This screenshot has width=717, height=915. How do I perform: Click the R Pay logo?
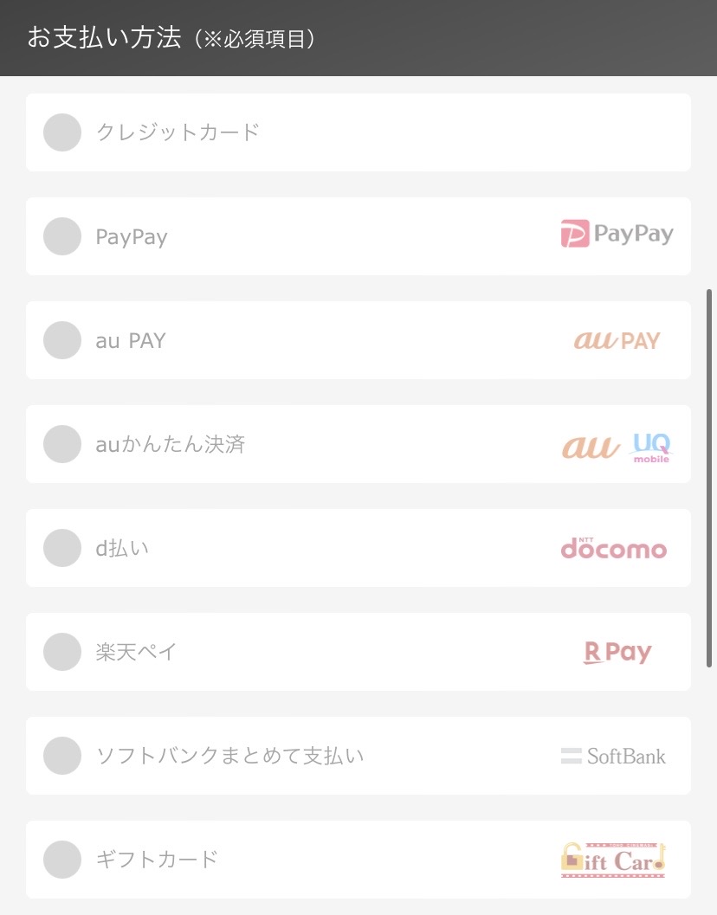tap(617, 653)
